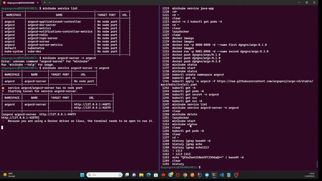Click the kube-system namespace cell
This screenshot has height=181, width=322.
[14, 51]
